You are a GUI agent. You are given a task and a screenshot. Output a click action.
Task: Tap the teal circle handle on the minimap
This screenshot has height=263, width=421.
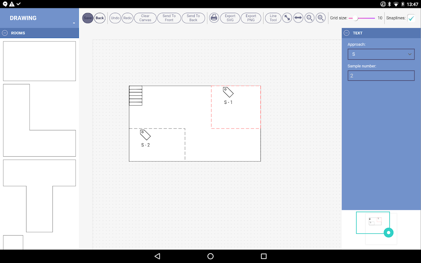coord(388,233)
